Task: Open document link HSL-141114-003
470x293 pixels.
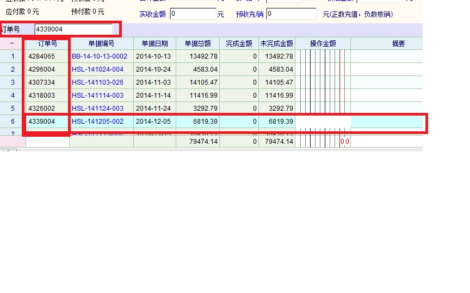Action: click(97, 95)
